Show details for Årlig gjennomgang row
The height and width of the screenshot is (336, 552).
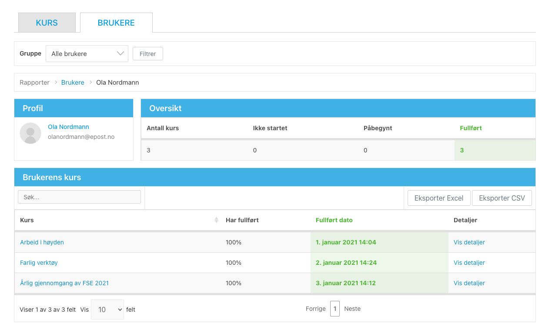[469, 283]
